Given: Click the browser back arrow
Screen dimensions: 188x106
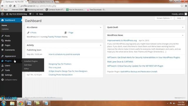Looking at the screenshot, I should pos(2,6).
